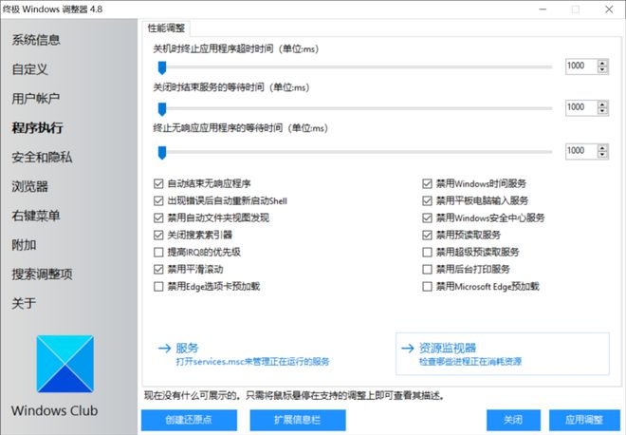Open the 自定义 section
This screenshot has height=435, width=626.
click(30, 69)
